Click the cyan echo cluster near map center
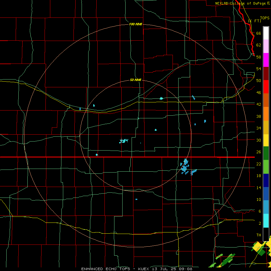The height and width of the screenshot is (271, 271). click(124, 141)
